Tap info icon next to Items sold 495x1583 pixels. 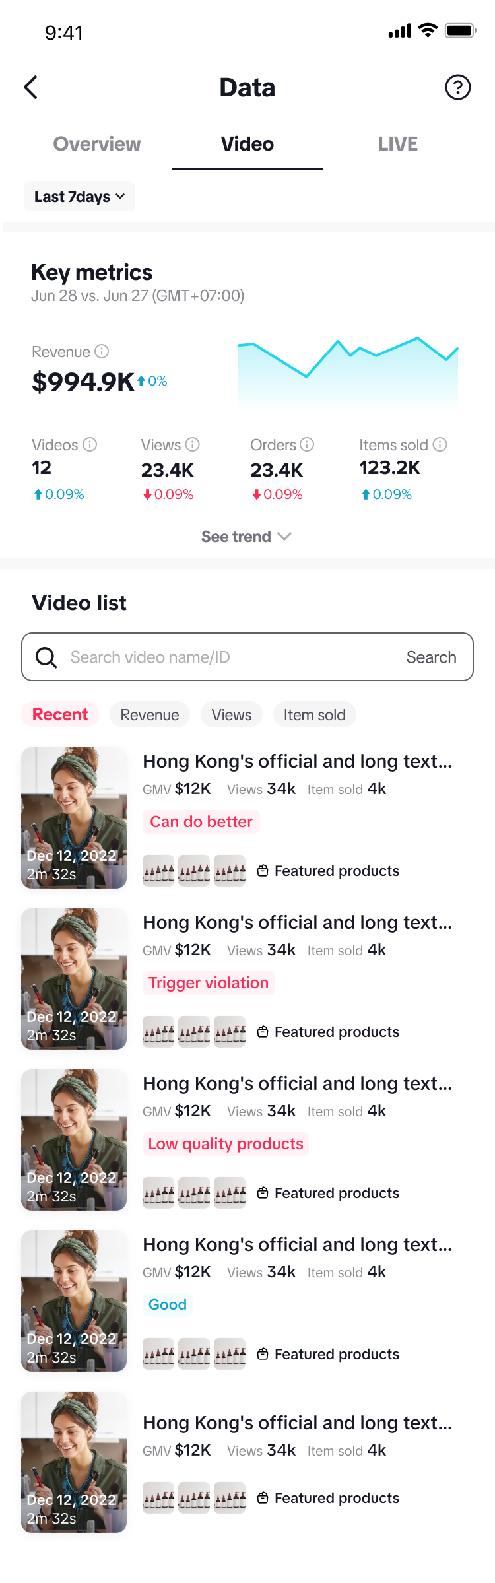pos(440,444)
